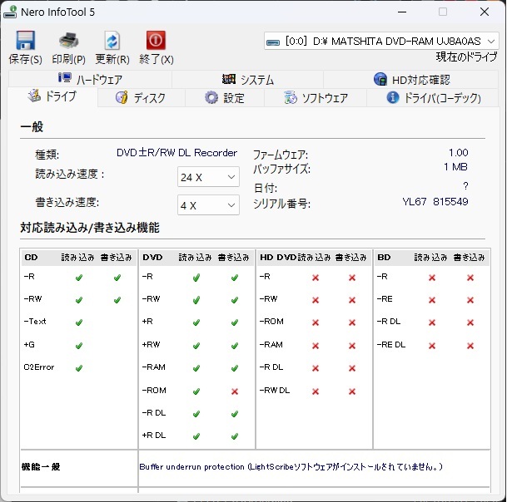Click the HD DVD -RW DL write cross

(352, 391)
